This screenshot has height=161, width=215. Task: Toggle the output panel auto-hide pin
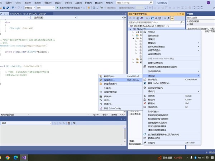pyautogui.click(x=121, y=119)
